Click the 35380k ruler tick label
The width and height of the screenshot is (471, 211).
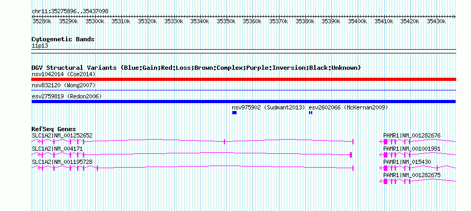click(305, 21)
